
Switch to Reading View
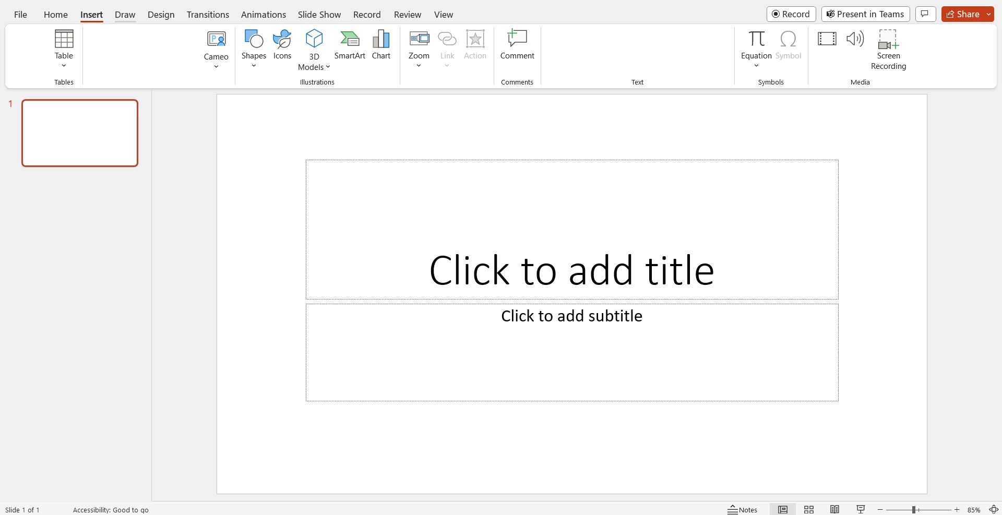coord(835,510)
